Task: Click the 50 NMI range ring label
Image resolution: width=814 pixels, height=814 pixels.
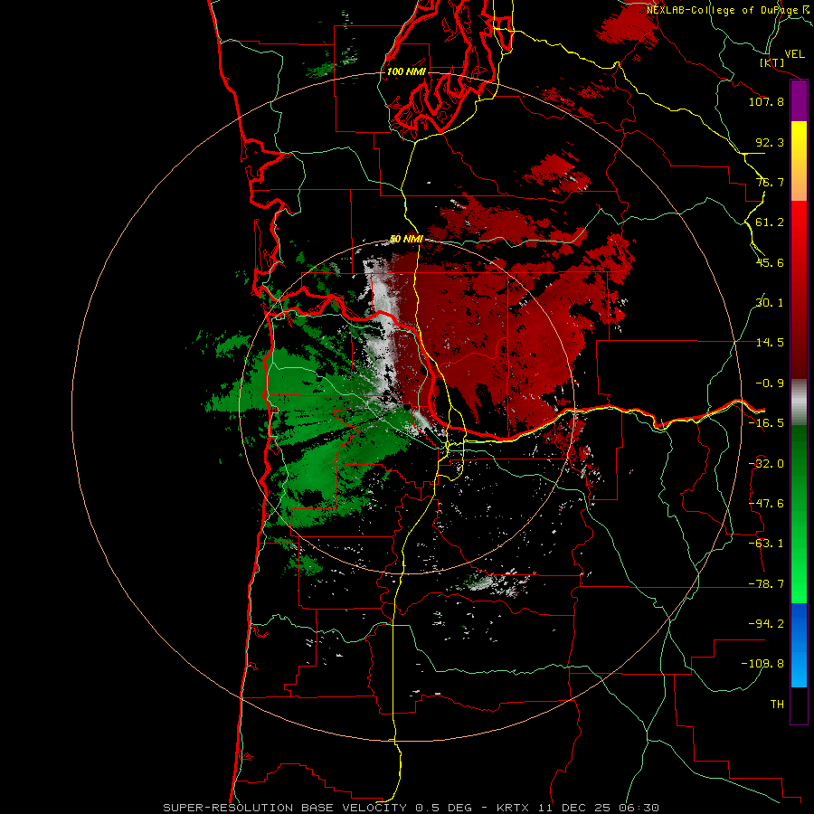Action: [x=406, y=240]
